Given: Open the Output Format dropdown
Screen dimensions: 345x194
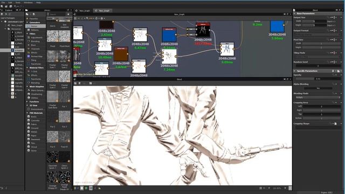Looking at the screenshot, I should point(318,34).
